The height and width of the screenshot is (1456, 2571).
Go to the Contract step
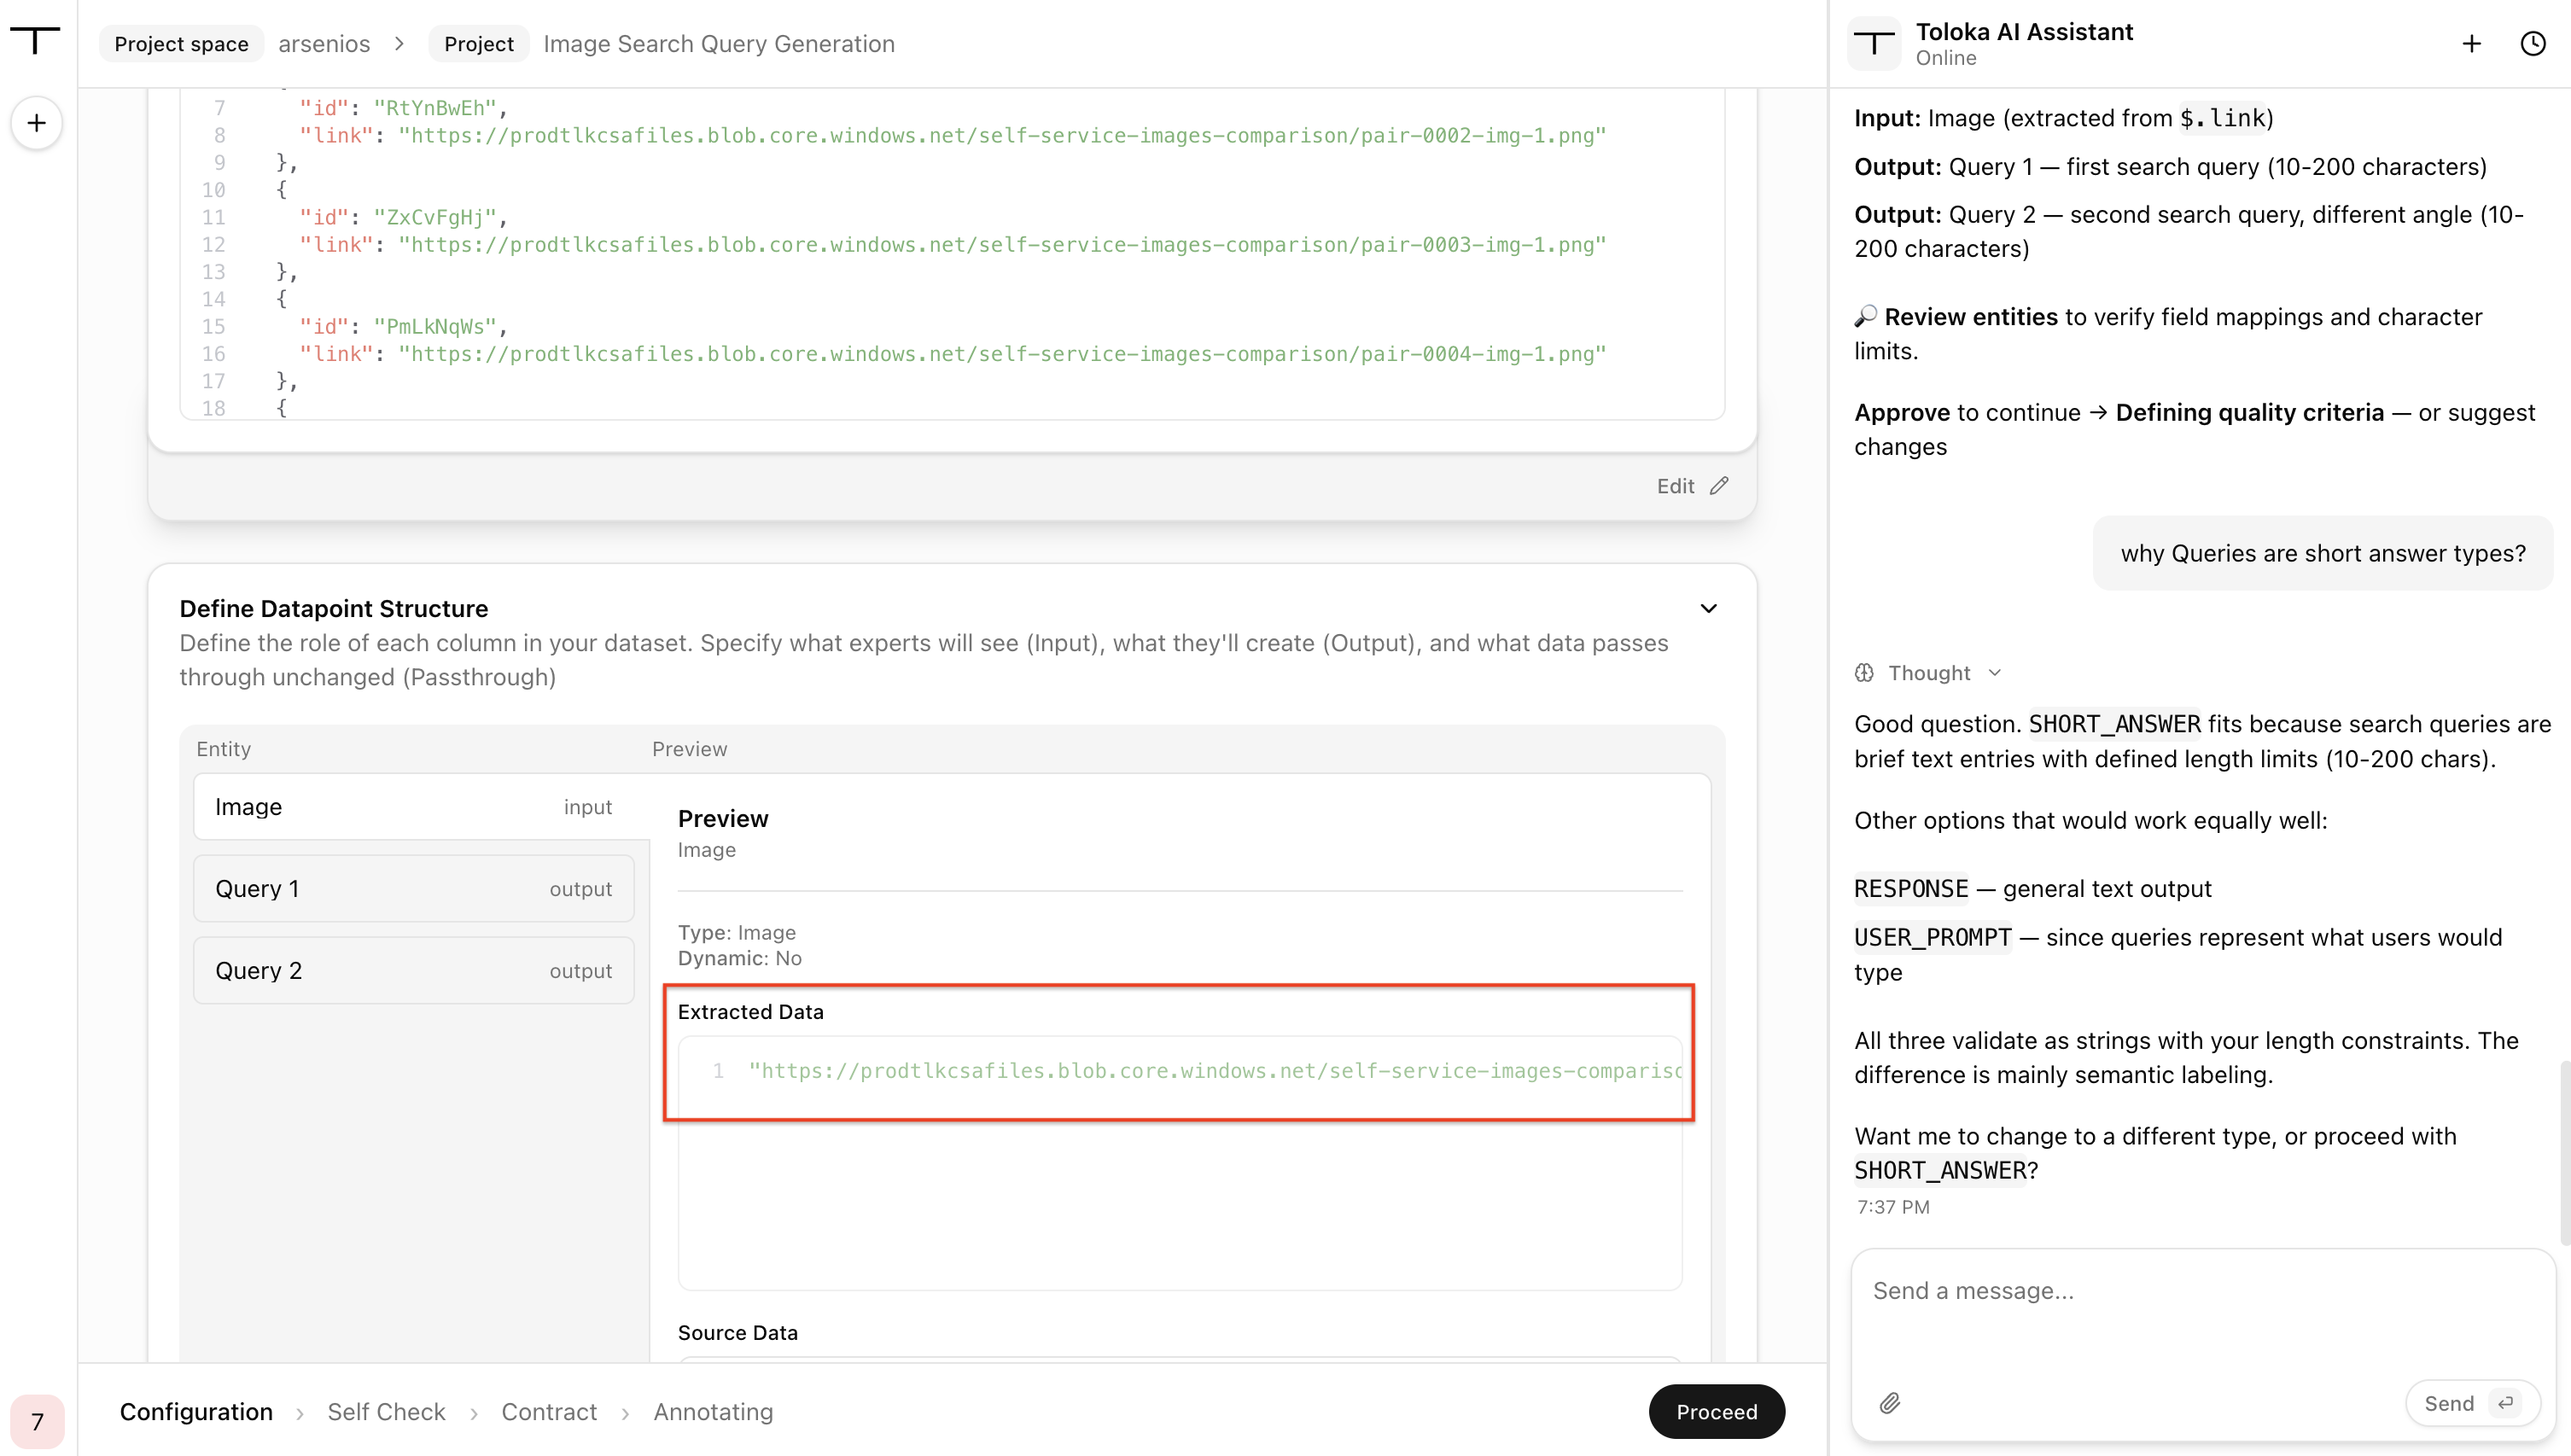click(549, 1412)
